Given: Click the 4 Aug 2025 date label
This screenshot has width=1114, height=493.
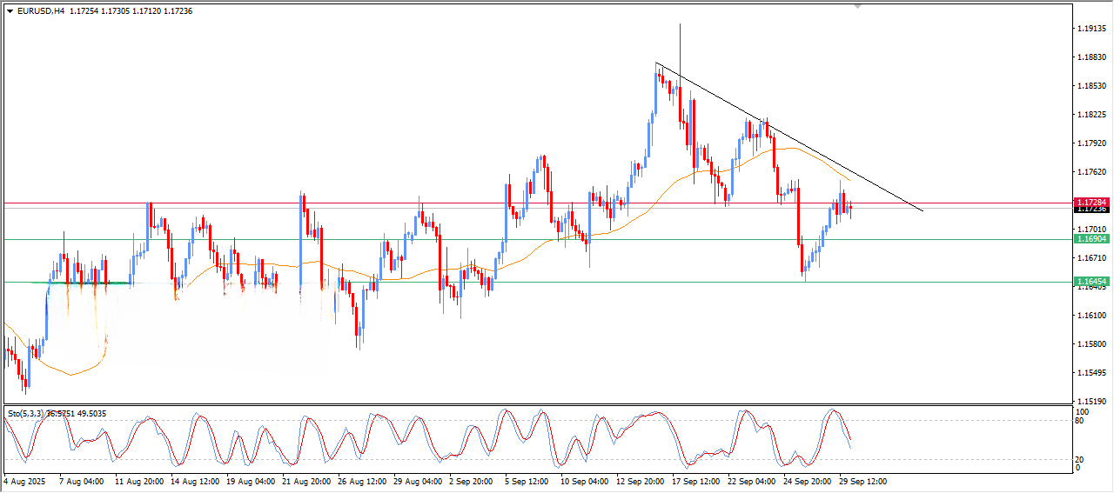Looking at the screenshot, I should click(26, 481).
